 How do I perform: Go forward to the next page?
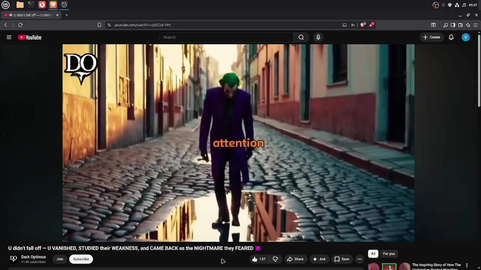pos(13,25)
